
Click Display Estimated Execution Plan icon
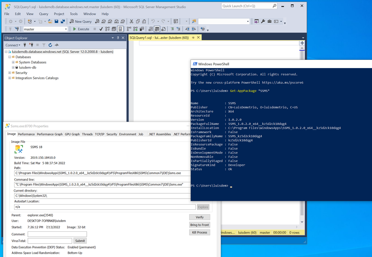tap(108, 29)
